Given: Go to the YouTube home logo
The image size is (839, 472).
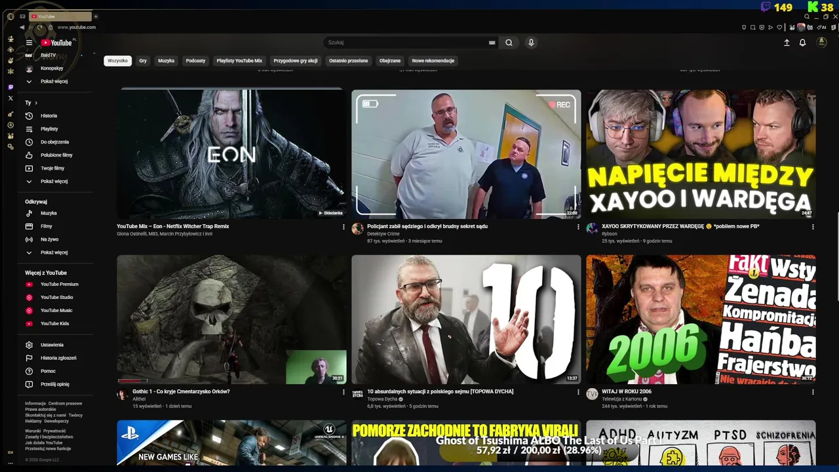Looking at the screenshot, I should pyautogui.click(x=56, y=43).
